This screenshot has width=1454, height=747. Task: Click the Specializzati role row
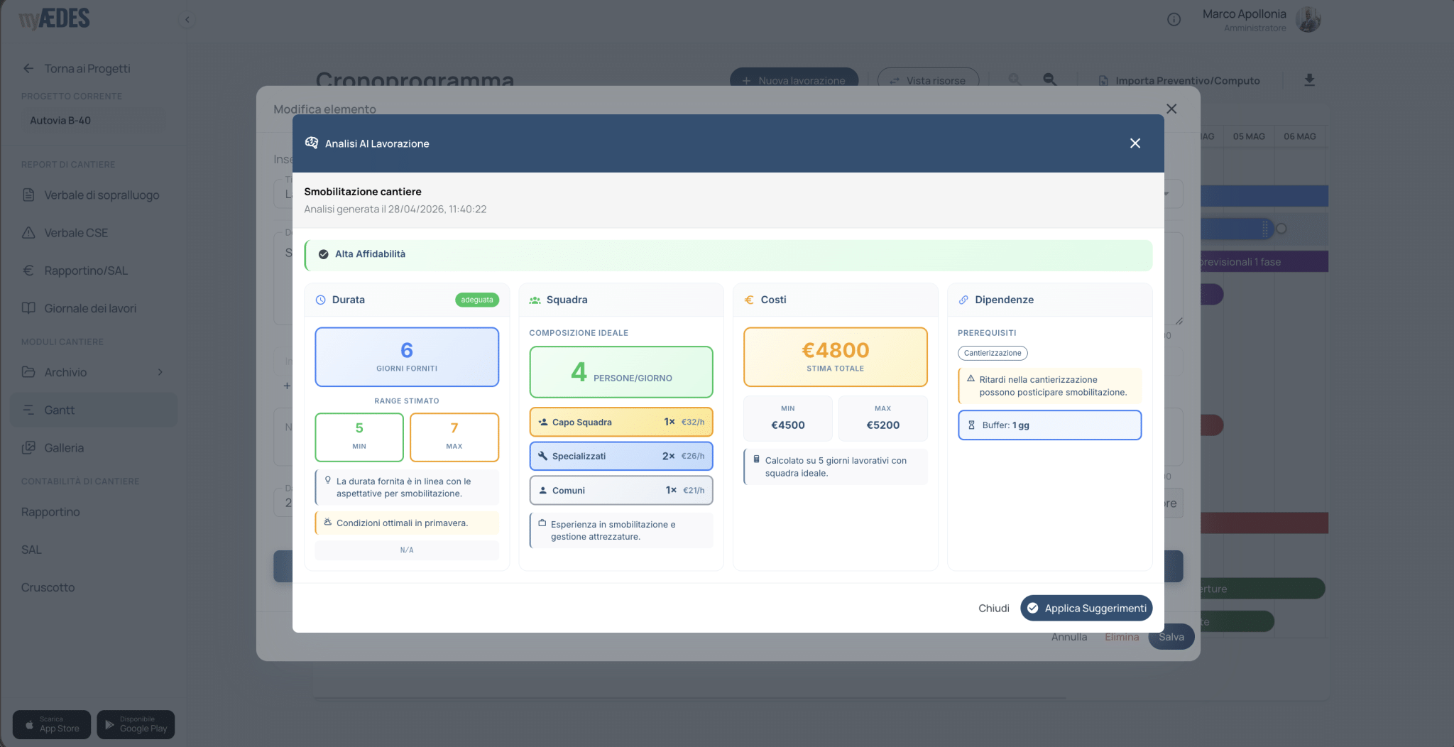tap(621, 456)
